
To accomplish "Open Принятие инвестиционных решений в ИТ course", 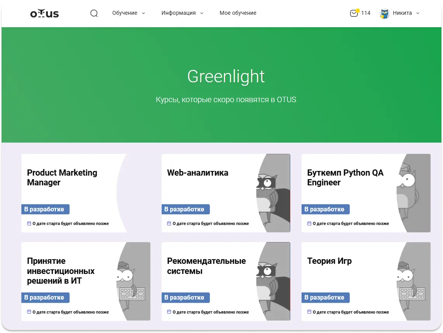I will point(61,270).
